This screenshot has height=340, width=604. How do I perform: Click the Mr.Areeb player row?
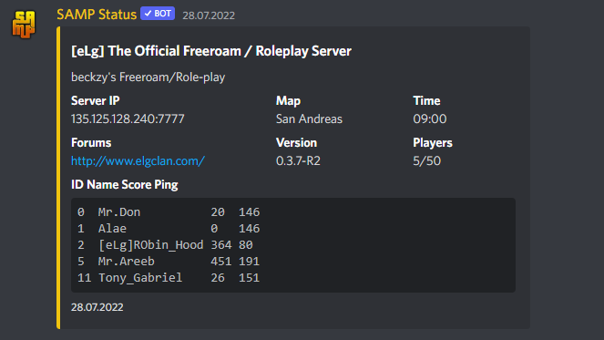click(x=169, y=262)
